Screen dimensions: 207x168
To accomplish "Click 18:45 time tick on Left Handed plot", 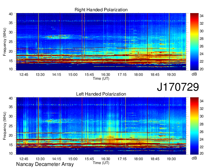I will 155,159.
